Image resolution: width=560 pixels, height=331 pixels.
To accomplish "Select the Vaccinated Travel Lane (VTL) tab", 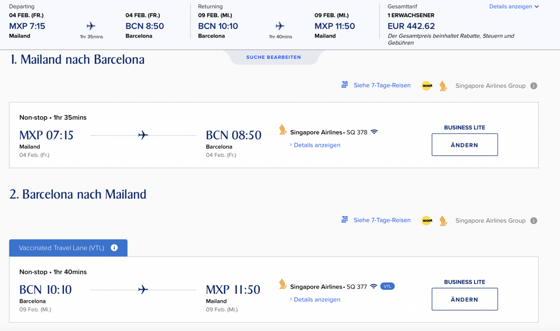I will pos(62,248).
